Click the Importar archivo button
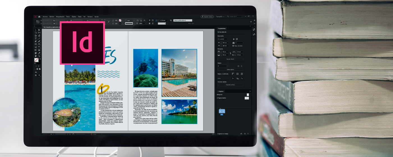 click(x=231, y=85)
